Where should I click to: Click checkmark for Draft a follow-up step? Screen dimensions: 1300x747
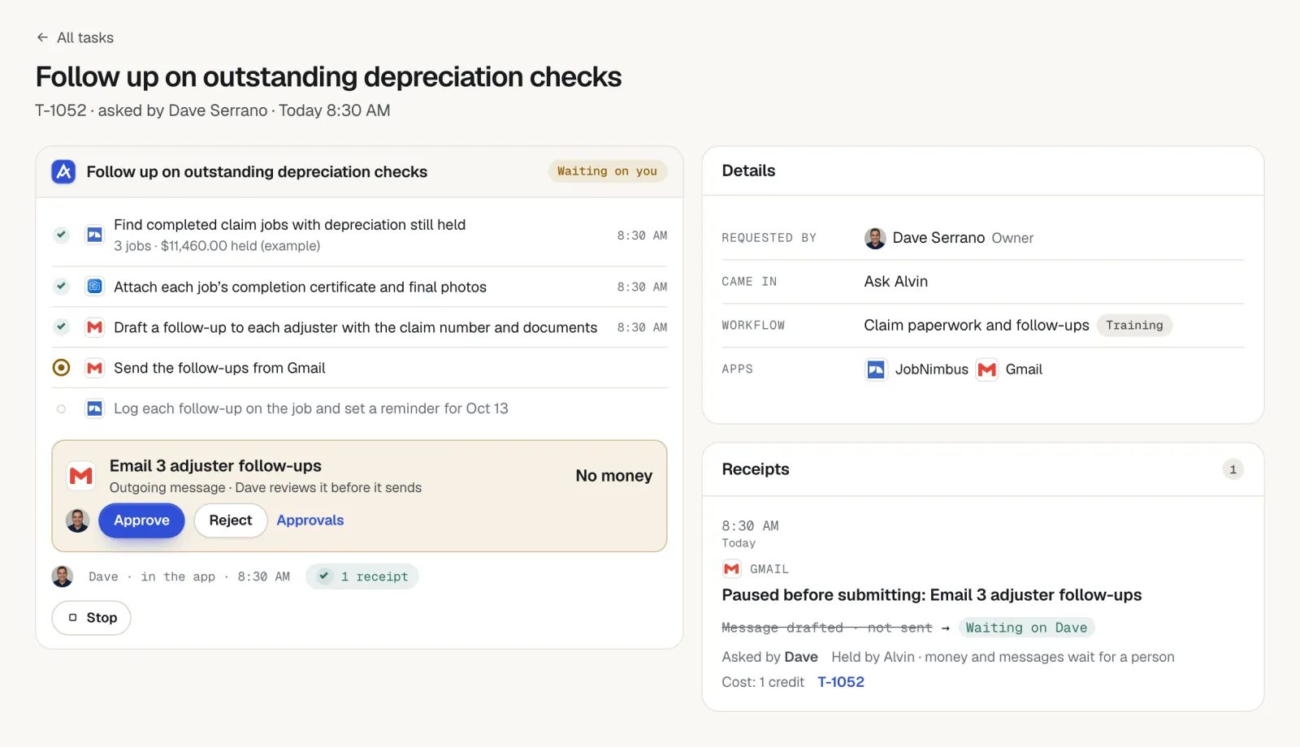(x=61, y=326)
